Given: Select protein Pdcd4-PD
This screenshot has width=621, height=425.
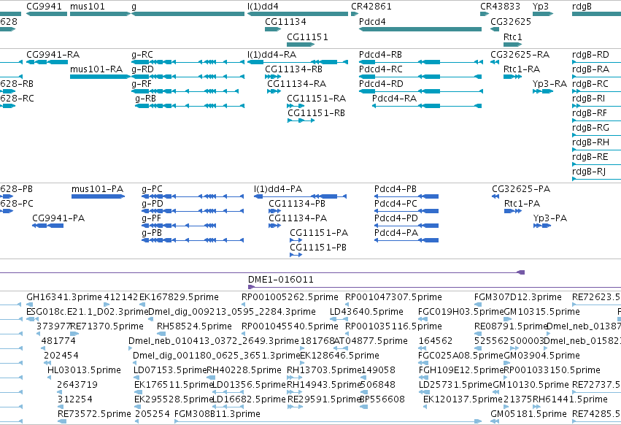Looking at the screenshot, I should click(x=406, y=226).
